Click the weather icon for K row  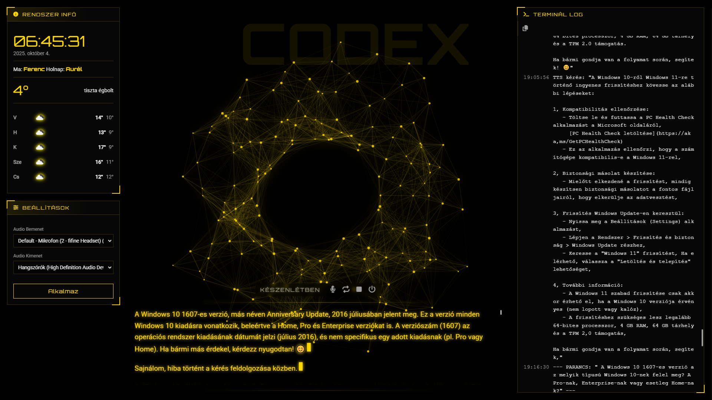click(40, 147)
